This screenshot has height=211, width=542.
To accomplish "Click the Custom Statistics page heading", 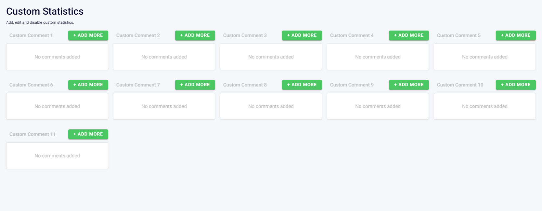I will (45, 11).
